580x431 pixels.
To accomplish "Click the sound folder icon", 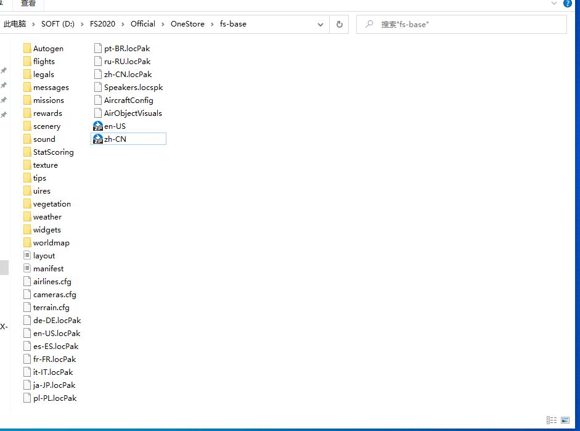I will click(x=27, y=139).
